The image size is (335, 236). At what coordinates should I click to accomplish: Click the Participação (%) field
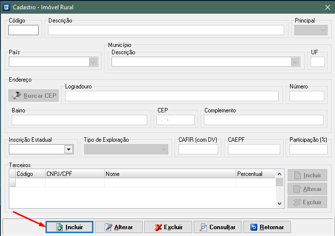[308, 150]
